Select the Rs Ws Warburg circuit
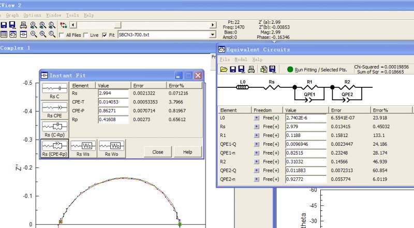 coord(83,148)
